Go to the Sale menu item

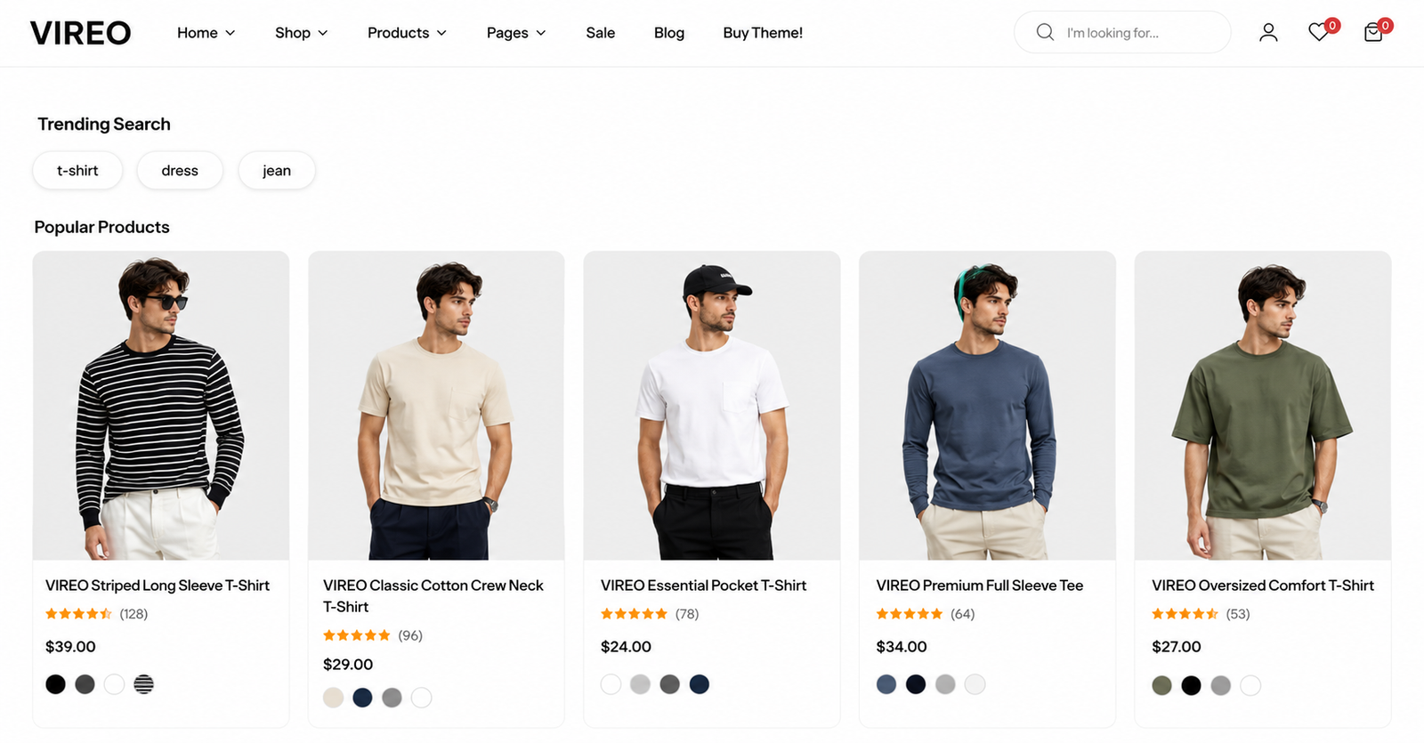click(600, 33)
